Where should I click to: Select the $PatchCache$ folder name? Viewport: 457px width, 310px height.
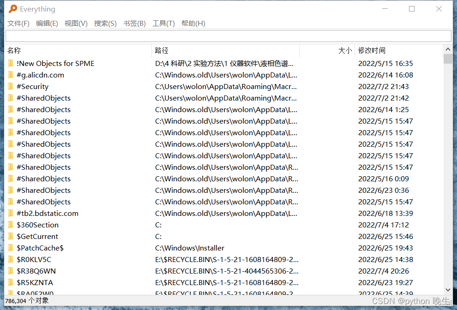(40, 248)
